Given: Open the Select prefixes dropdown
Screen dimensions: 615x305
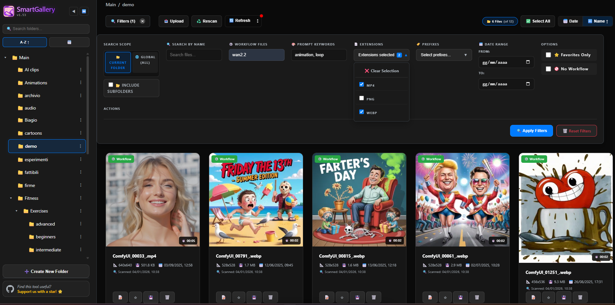Looking at the screenshot, I should [x=444, y=55].
